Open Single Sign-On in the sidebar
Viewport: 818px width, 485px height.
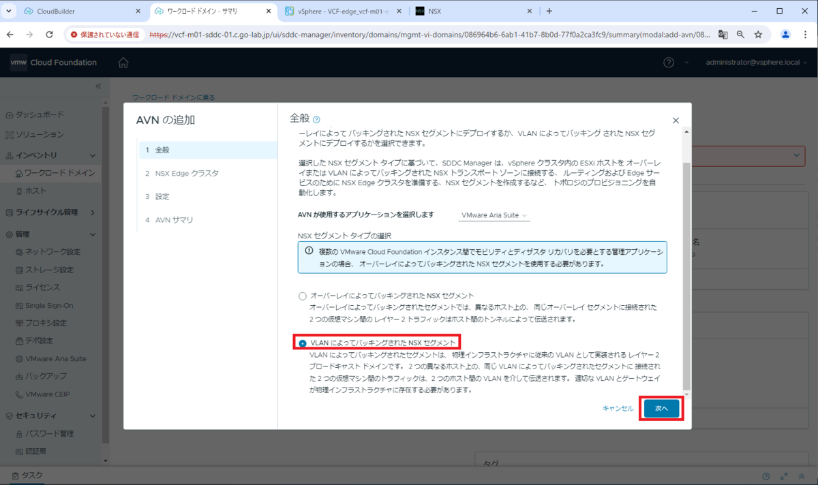48,305
